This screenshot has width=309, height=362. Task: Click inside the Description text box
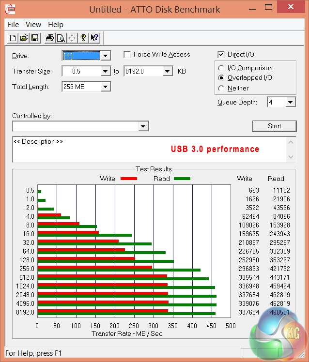tap(149, 150)
